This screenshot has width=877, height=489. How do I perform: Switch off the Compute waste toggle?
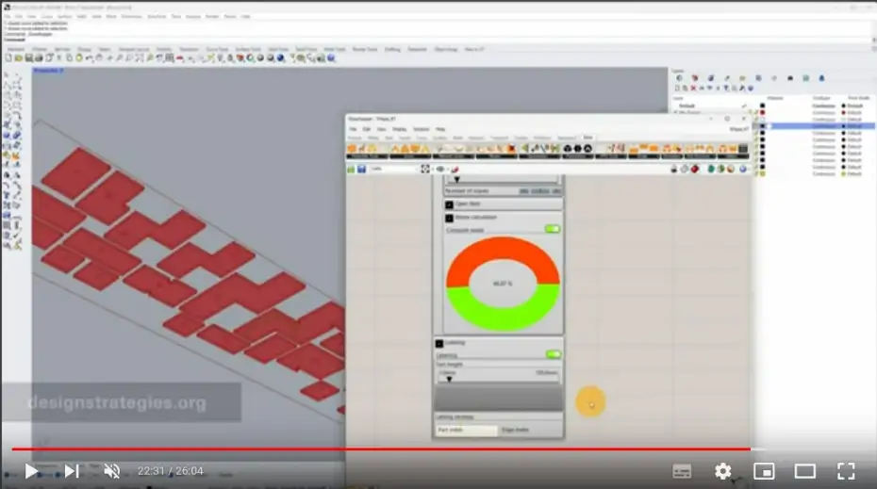point(552,229)
